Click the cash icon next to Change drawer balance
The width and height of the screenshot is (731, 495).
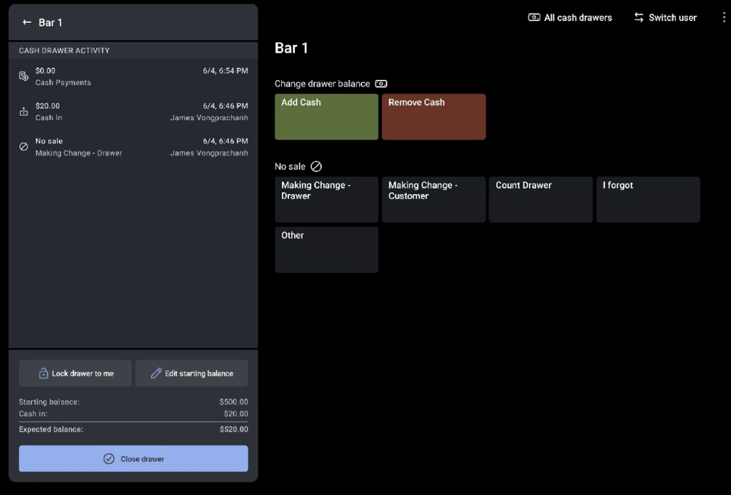(381, 84)
